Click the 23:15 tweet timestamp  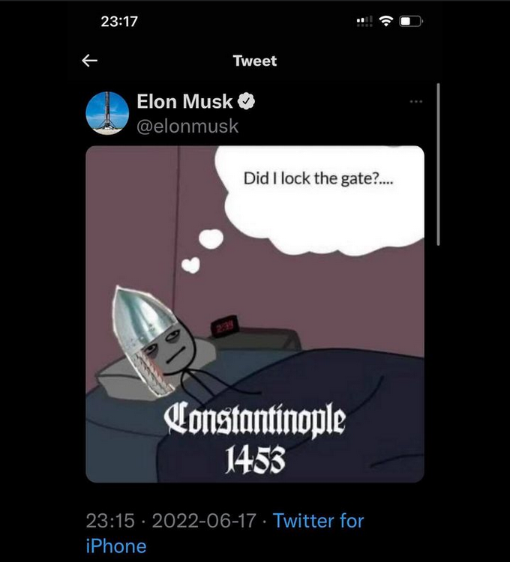point(109,521)
